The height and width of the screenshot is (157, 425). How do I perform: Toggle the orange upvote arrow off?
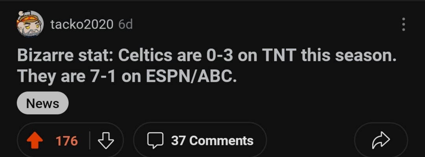pyautogui.click(x=36, y=141)
